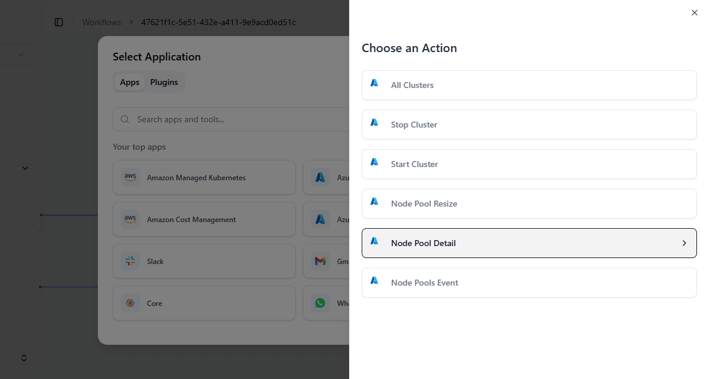Close the Choose an Action panel
Image resolution: width=709 pixels, height=379 pixels.
point(694,13)
